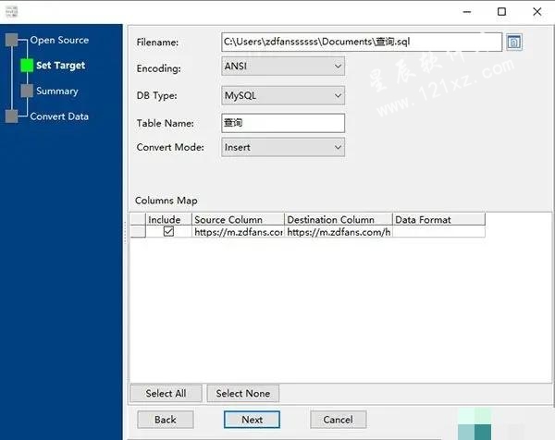
Task: Maximize the window
Action: (501, 12)
